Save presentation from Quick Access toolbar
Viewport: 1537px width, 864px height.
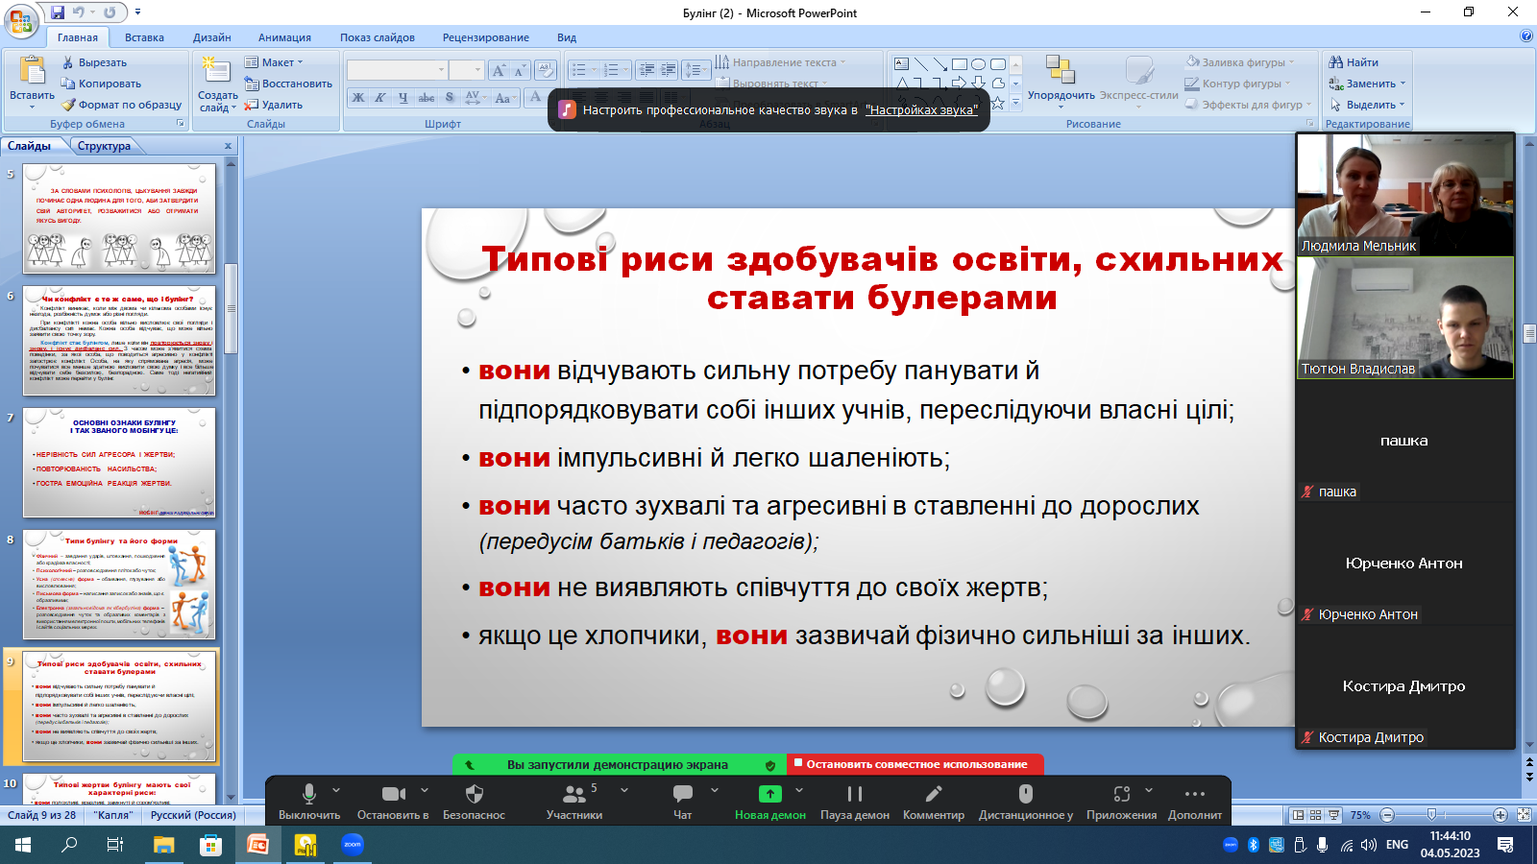(58, 12)
